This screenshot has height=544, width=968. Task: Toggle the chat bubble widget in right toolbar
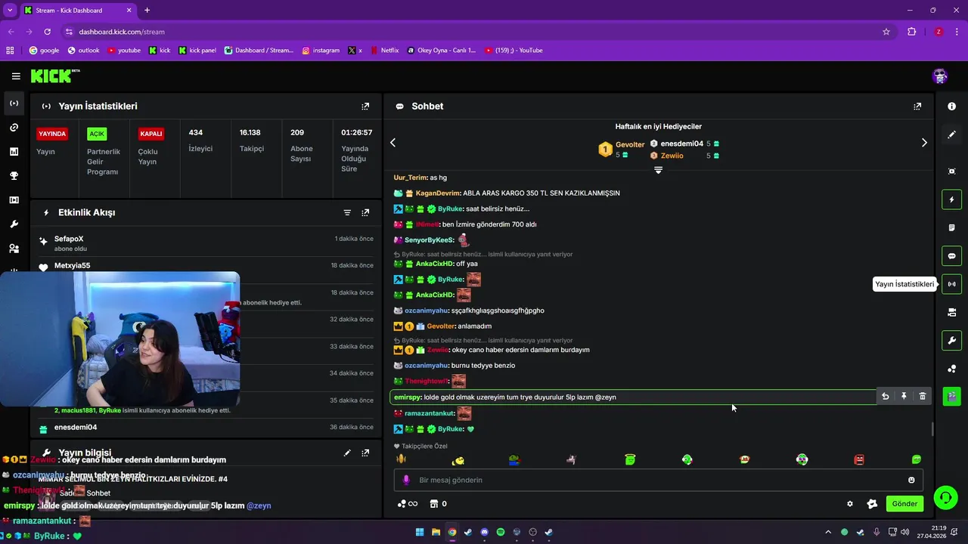click(x=951, y=256)
